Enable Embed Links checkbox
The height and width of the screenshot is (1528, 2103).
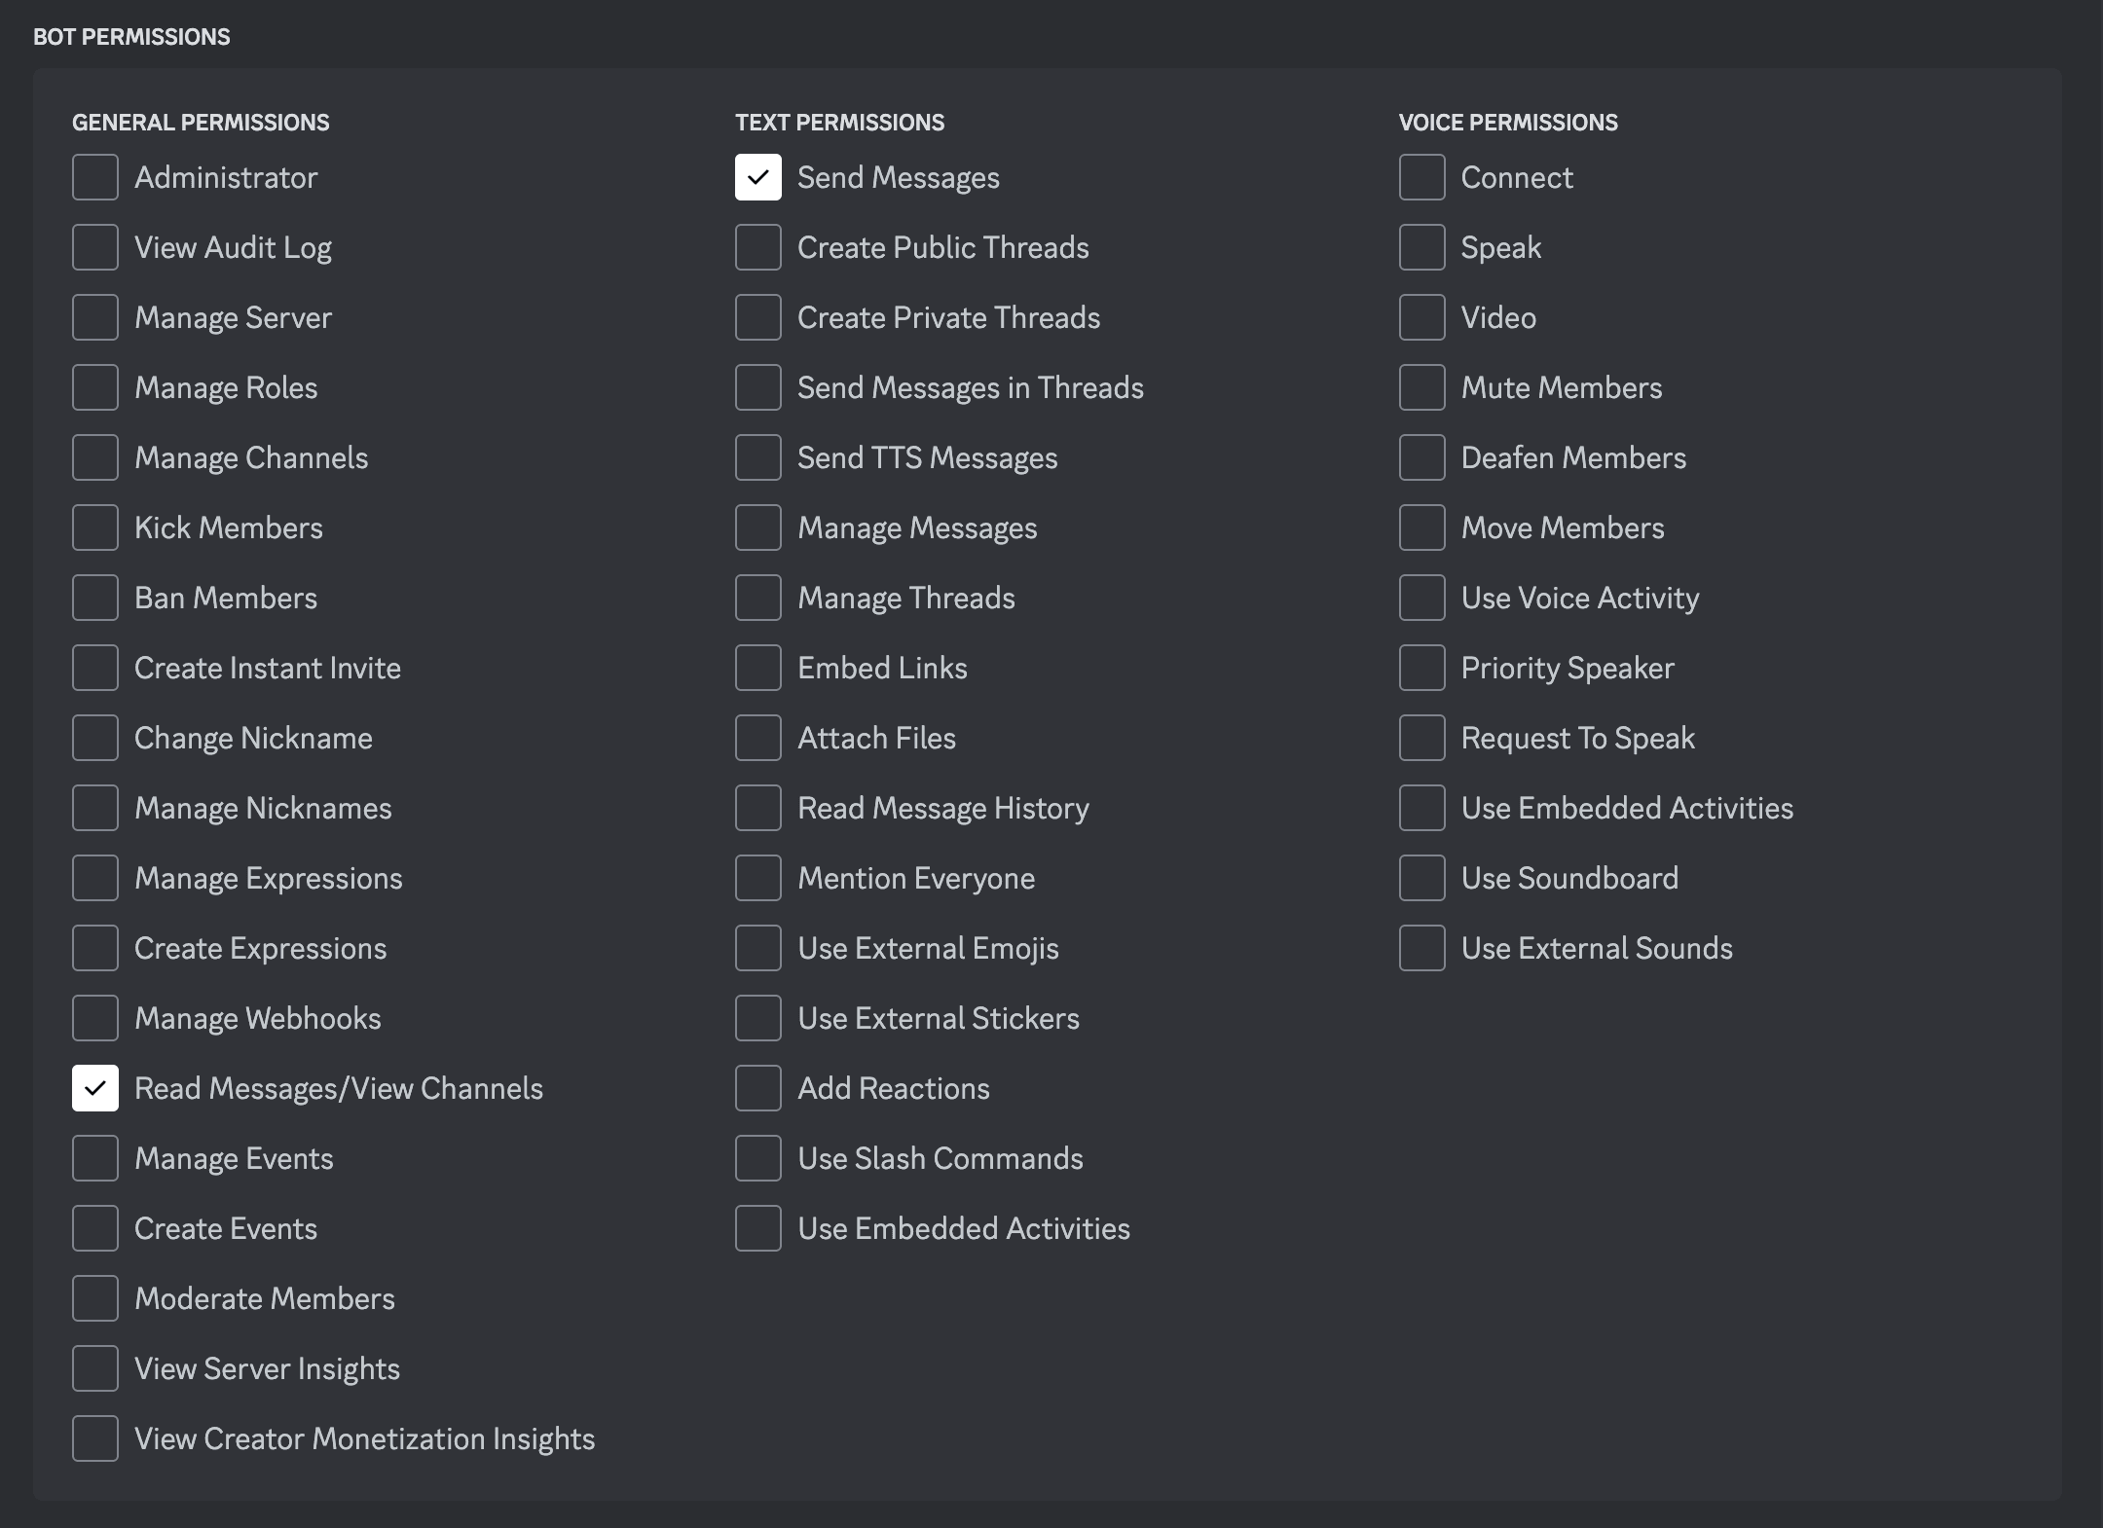(x=758, y=668)
